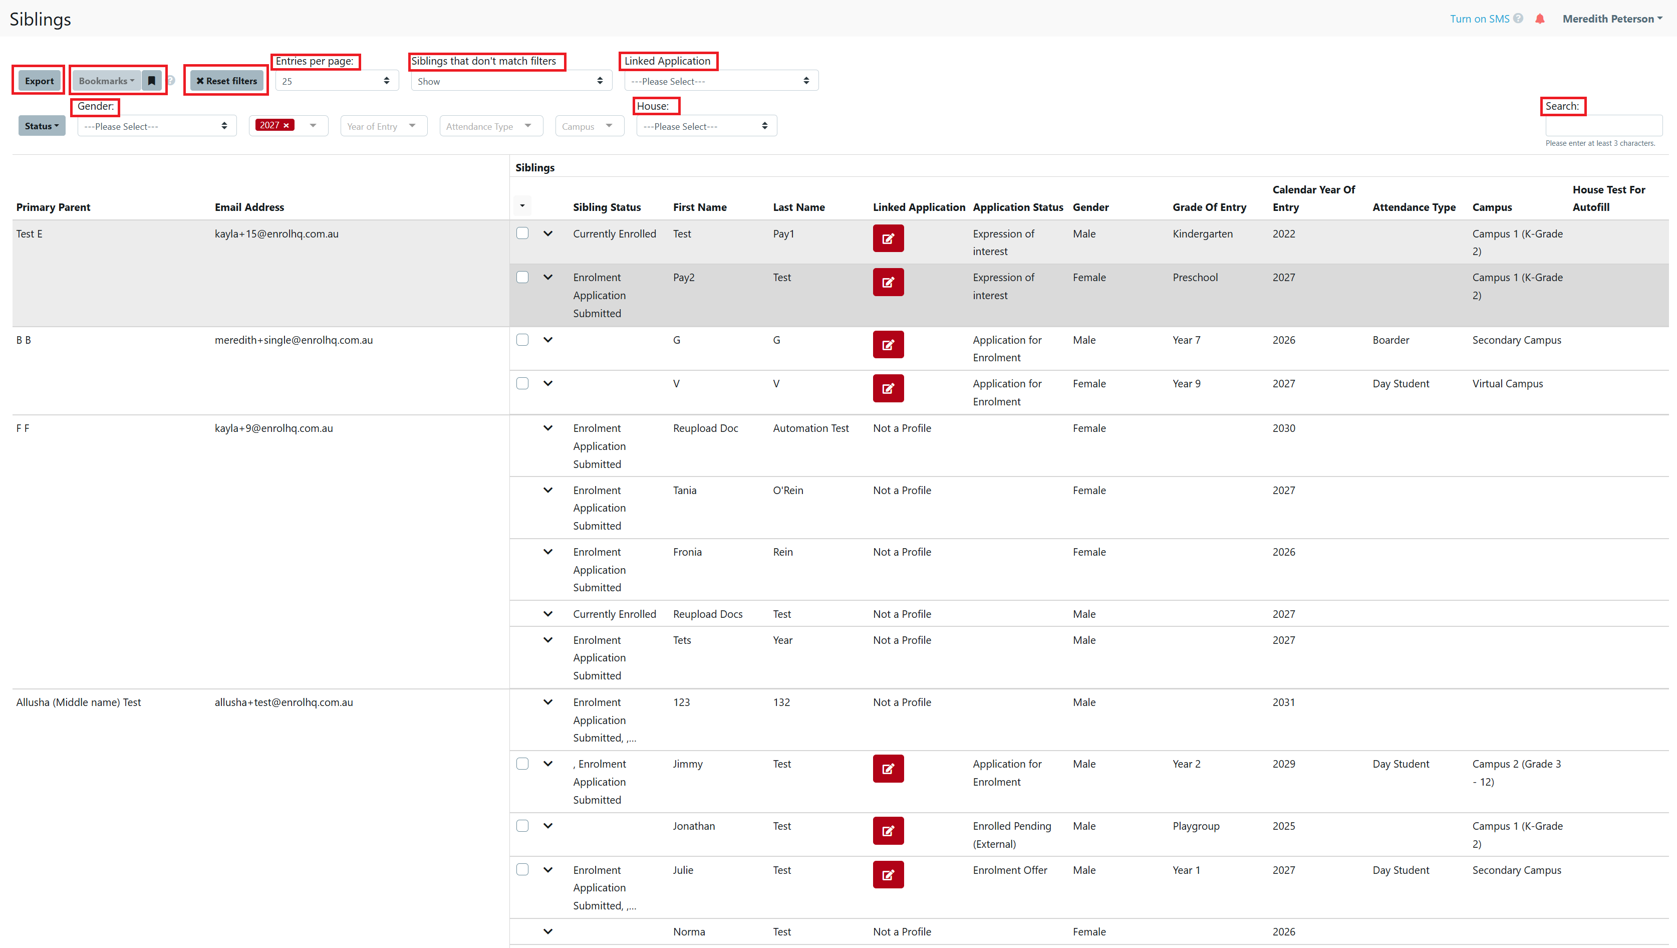Click the Export button
The height and width of the screenshot is (948, 1677).
click(x=39, y=81)
